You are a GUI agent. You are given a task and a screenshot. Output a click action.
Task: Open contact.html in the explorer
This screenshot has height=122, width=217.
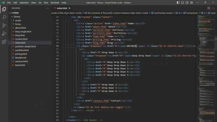tap(21, 39)
